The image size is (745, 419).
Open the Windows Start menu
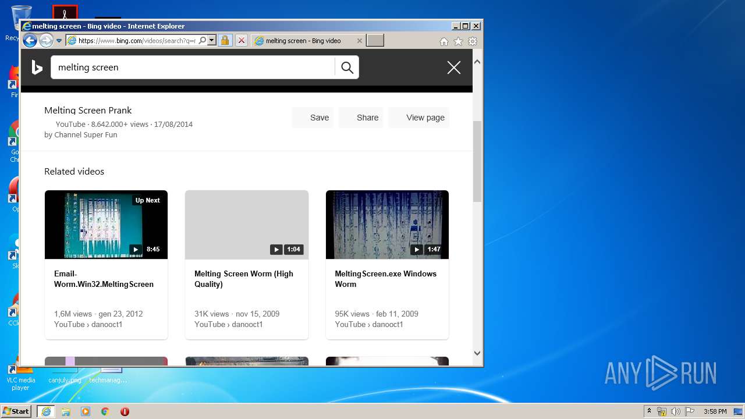16,411
